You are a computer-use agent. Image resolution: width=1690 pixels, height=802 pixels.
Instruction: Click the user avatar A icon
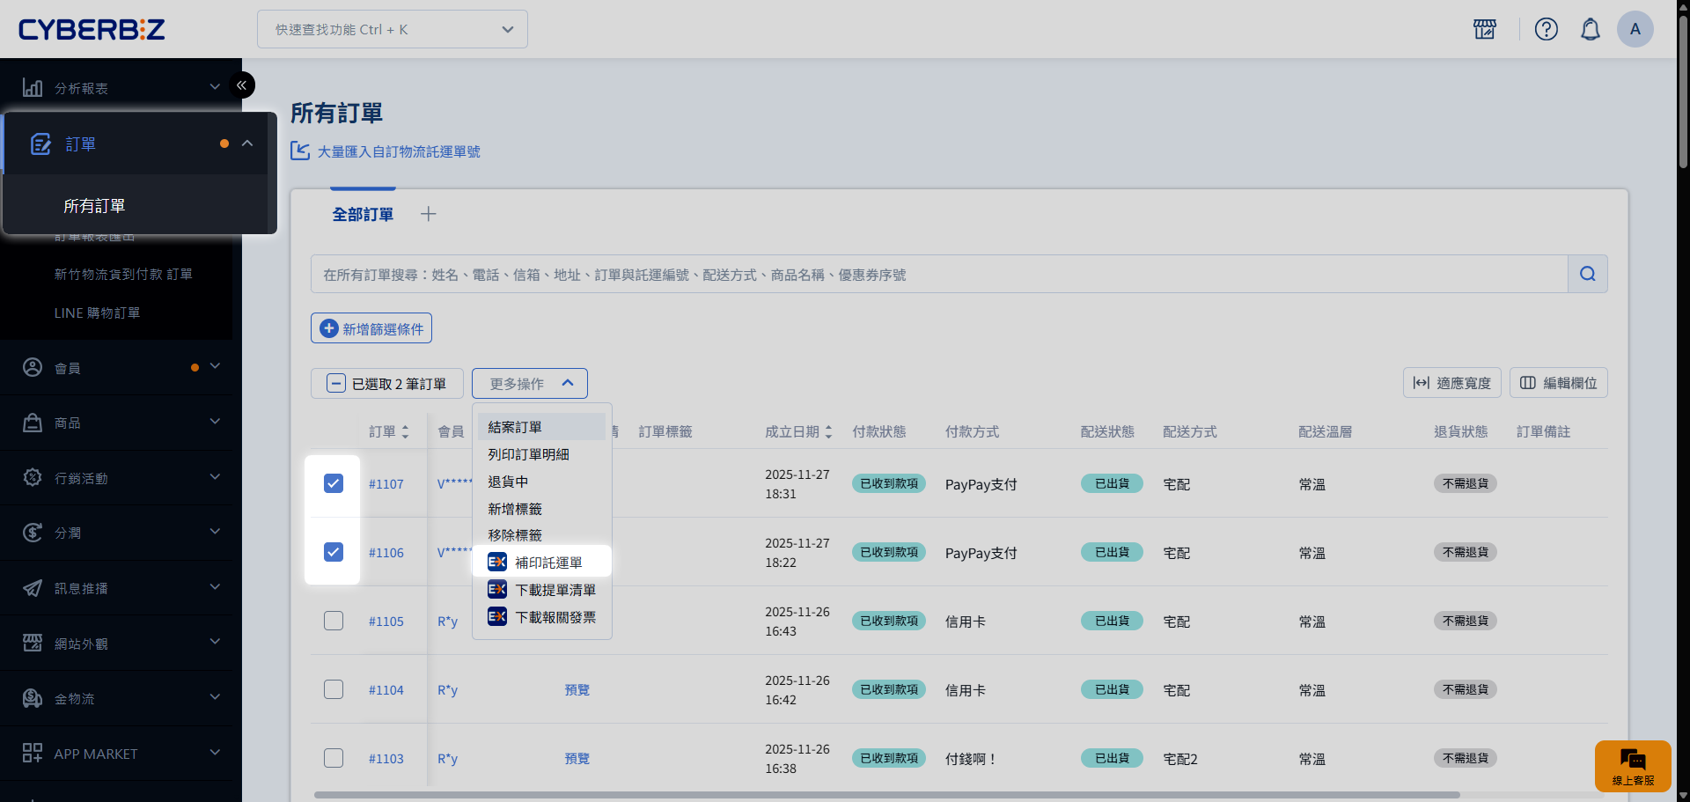pyautogui.click(x=1635, y=29)
